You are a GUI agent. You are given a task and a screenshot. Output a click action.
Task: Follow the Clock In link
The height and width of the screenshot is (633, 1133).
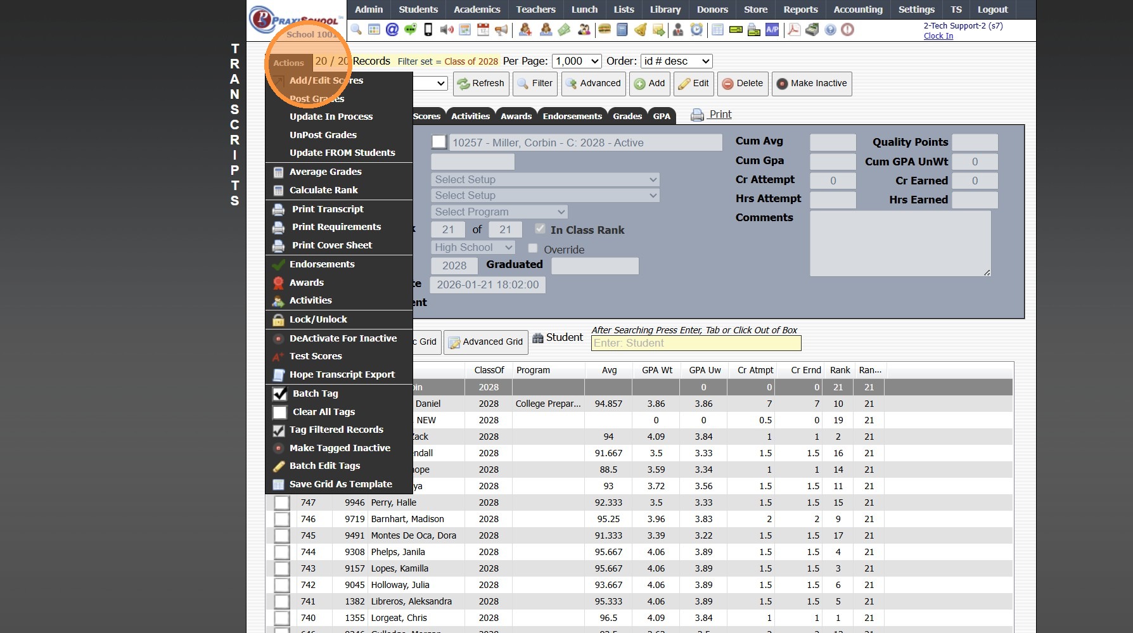point(938,36)
